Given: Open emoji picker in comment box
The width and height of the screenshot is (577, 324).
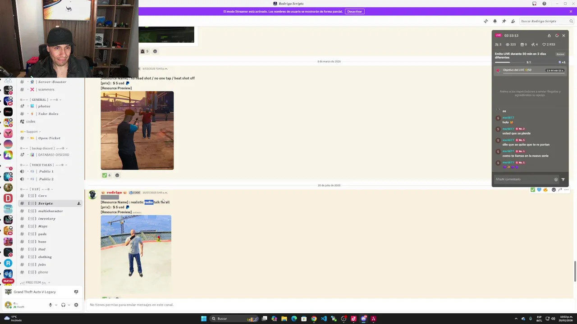Looking at the screenshot, I should coord(556,180).
